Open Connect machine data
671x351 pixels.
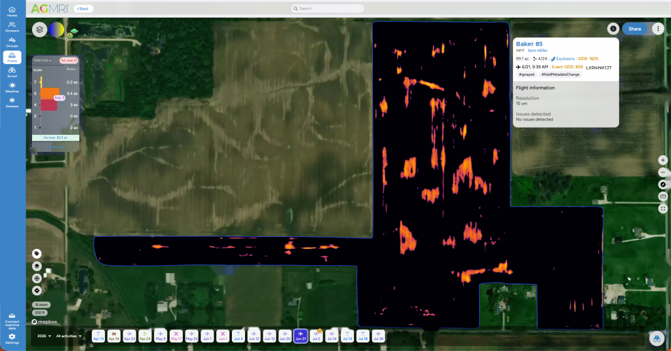[12, 322]
